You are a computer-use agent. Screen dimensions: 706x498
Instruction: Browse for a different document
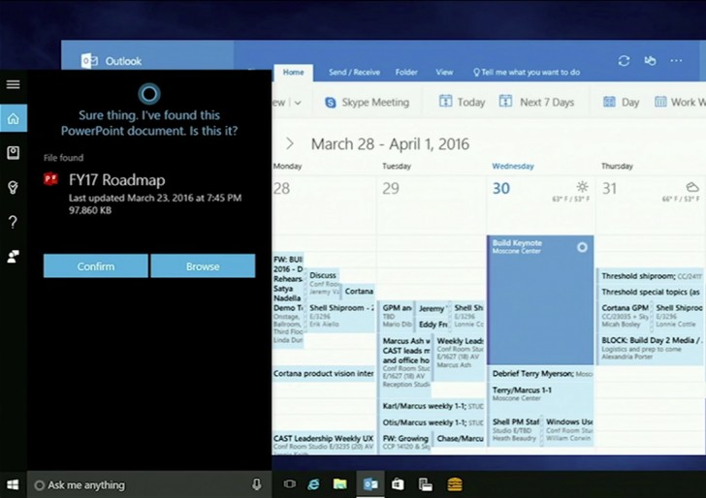203,265
